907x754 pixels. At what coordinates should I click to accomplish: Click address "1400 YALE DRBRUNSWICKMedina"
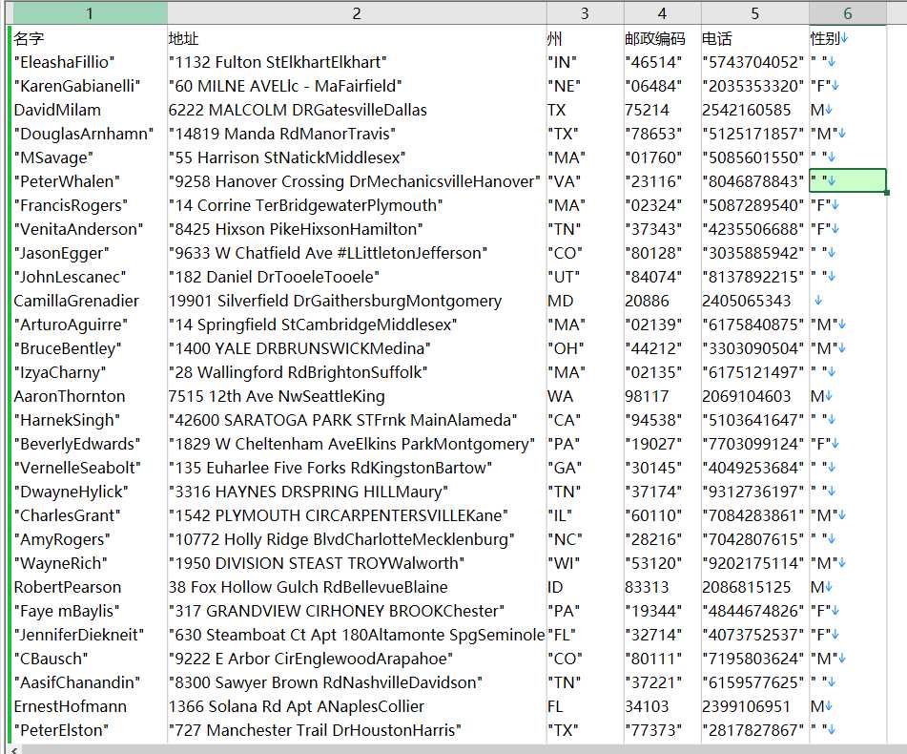tap(357, 349)
